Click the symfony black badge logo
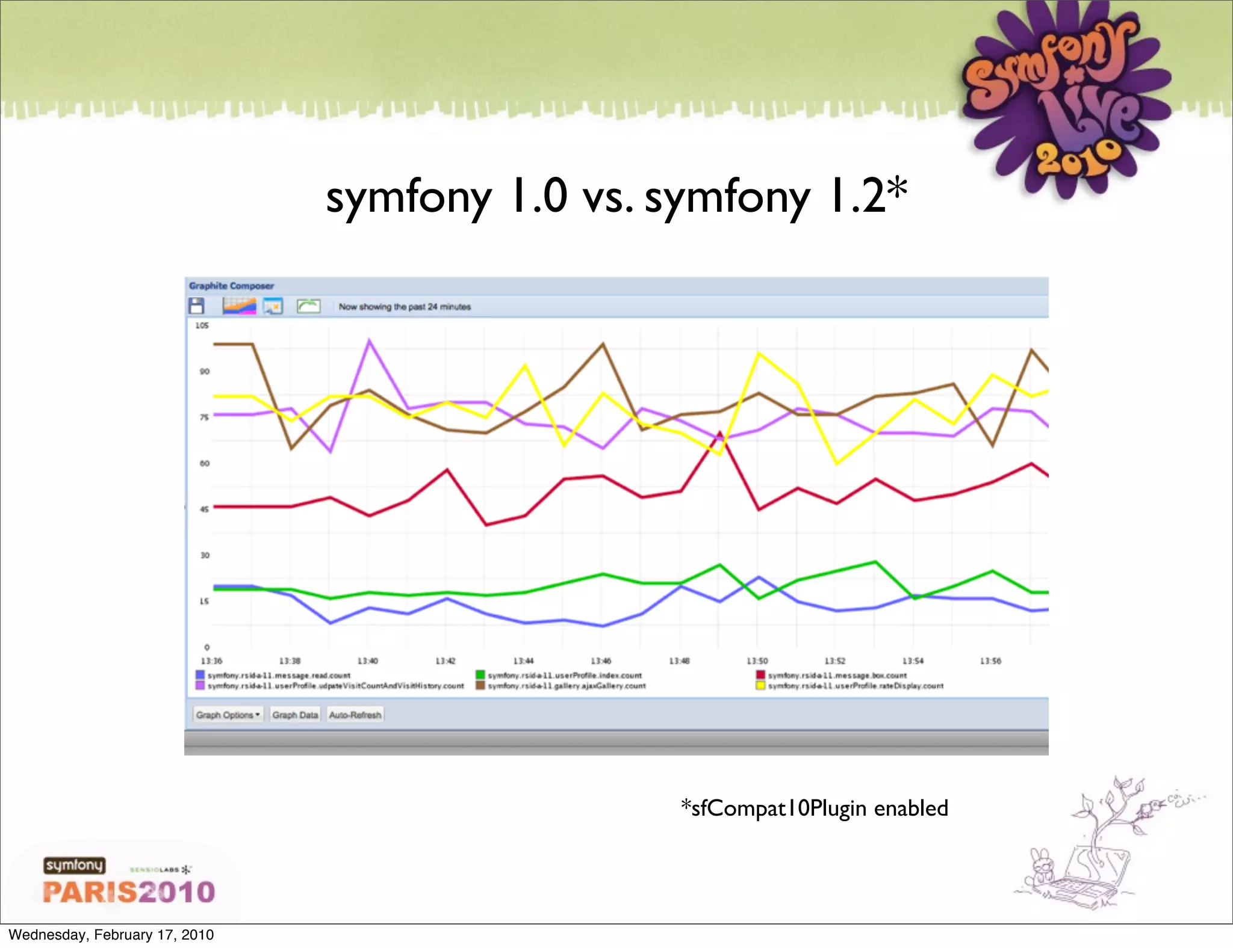Screen dimensions: 1233x948 pos(74,865)
